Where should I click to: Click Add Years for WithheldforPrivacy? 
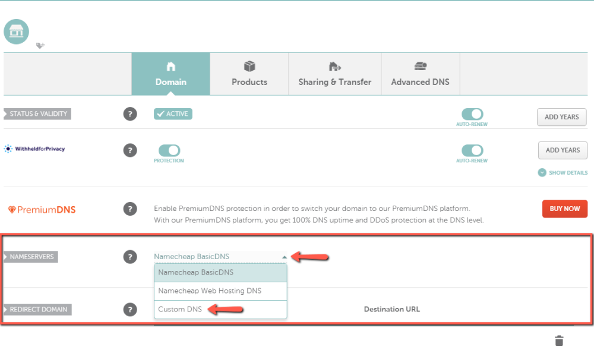563,150
